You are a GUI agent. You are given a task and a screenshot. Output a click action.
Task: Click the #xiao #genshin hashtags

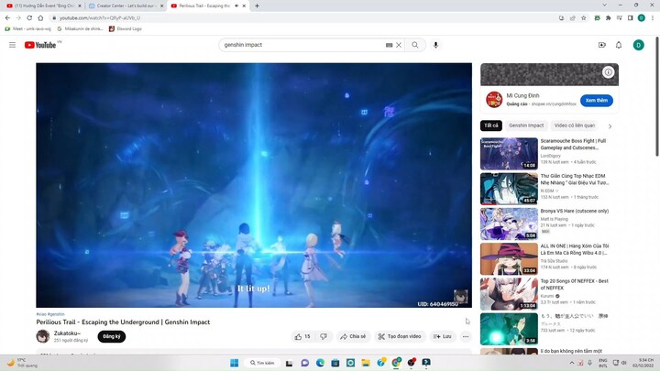pyautogui.click(x=50, y=314)
